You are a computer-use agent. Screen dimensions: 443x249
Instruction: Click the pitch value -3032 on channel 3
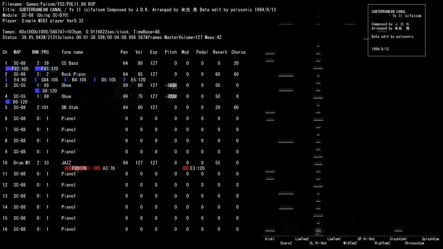click(171, 85)
